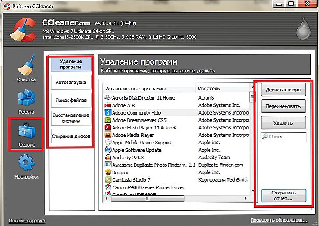Click the Canon iP4800 Printer Driver icon
Viewport: 319px width, 226px height.
[x=108, y=187]
